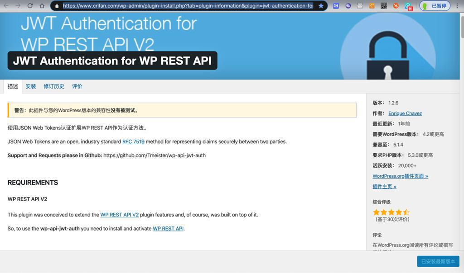Viewport: 464px width, 273px height.
Task: Click the 已安装最新版本 button
Action: (438, 262)
